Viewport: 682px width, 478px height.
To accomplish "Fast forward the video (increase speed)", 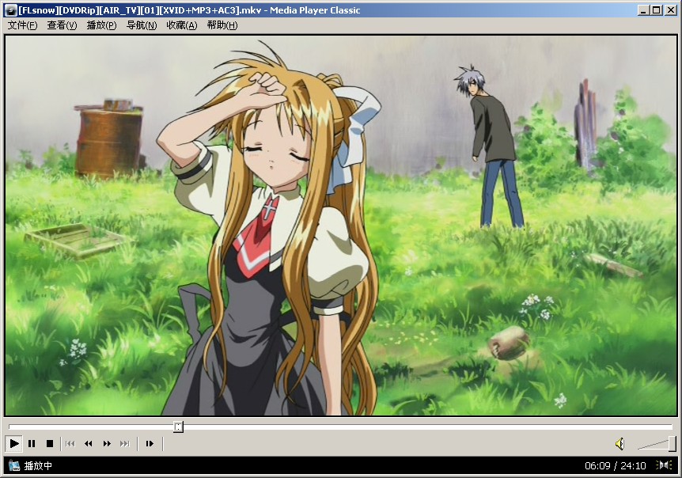I will [x=107, y=444].
